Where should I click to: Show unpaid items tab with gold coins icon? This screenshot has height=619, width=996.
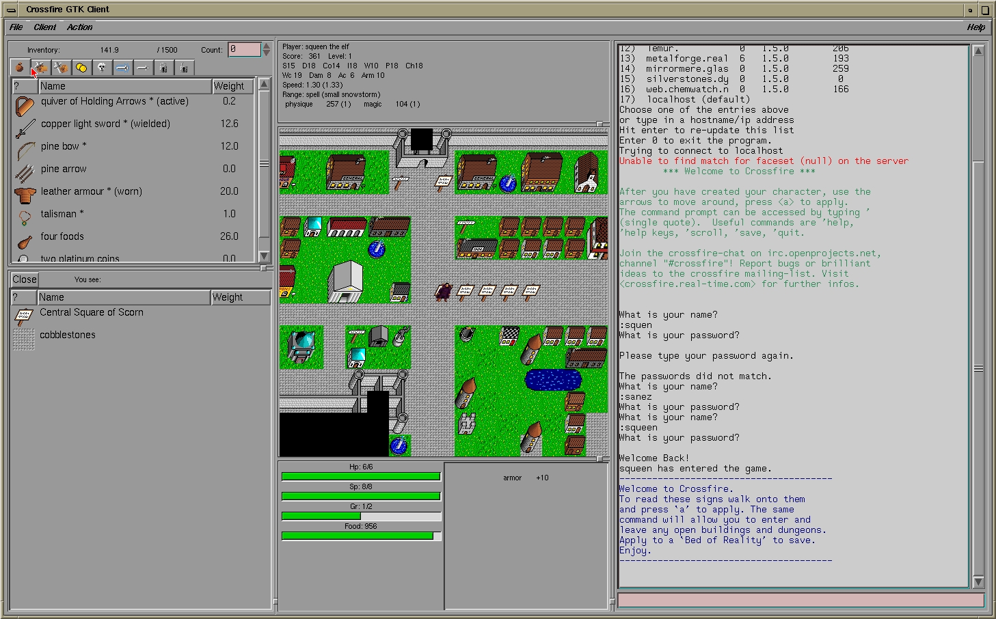pos(81,68)
